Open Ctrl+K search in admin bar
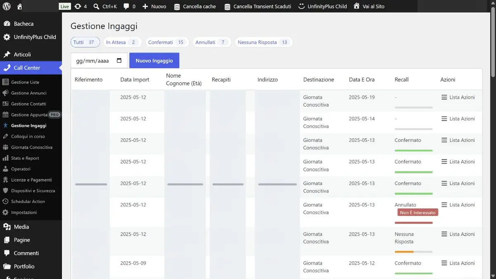This screenshot has height=279, width=496. [105, 6]
